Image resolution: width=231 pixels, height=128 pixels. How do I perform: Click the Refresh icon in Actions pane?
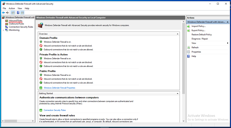point(189,48)
